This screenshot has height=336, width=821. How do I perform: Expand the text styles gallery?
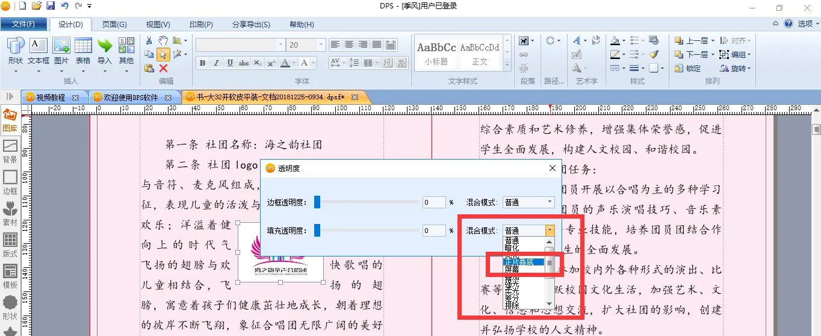click(507, 63)
